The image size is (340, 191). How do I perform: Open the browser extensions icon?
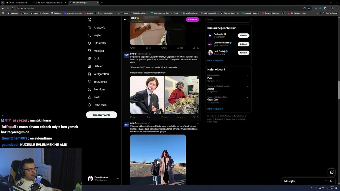click(325, 8)
